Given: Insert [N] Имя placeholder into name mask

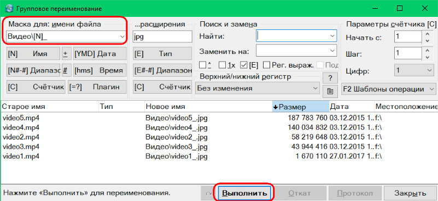Looking at the screenshot, I should (33, 54).
